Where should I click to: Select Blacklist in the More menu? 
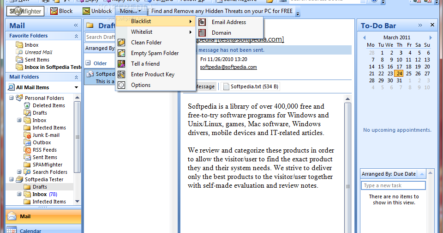pyautogui.click(x=156, y=21)
